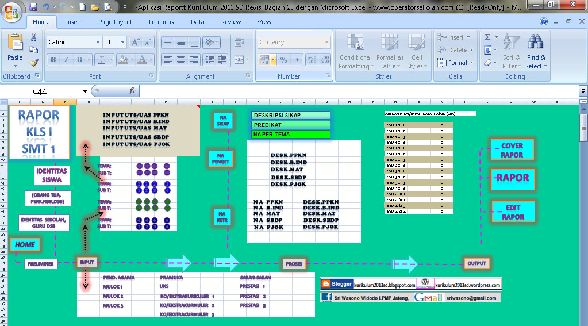This screenshot has width=588, height=326.
Task: Click the Paste clipboard icon
Action: [15, 43]
